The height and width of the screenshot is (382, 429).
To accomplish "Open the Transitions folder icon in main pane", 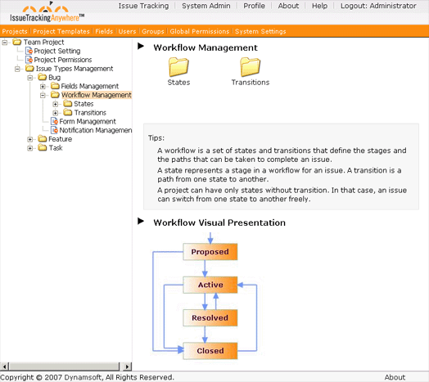I will [251, 67].
